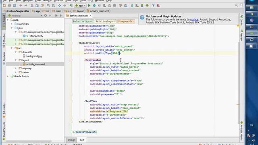The image size is (258, 145).
Task: Click the Project panel horizontal scrollbar
Action: (x=29, y=141)
